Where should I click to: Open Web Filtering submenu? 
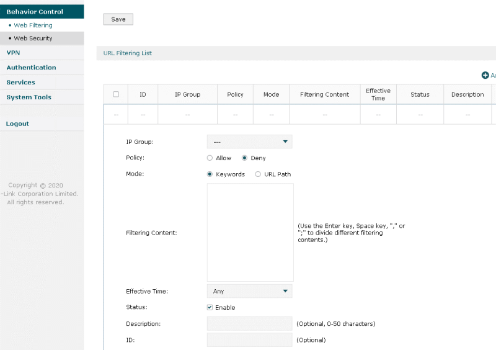33,25
